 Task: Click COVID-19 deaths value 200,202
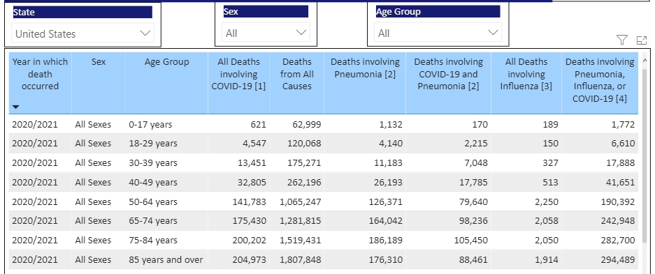pyautogui.click(x=250, y=241)
